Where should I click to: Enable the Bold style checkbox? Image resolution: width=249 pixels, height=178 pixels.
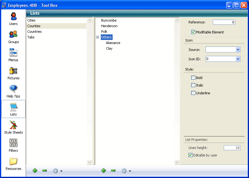193,78
